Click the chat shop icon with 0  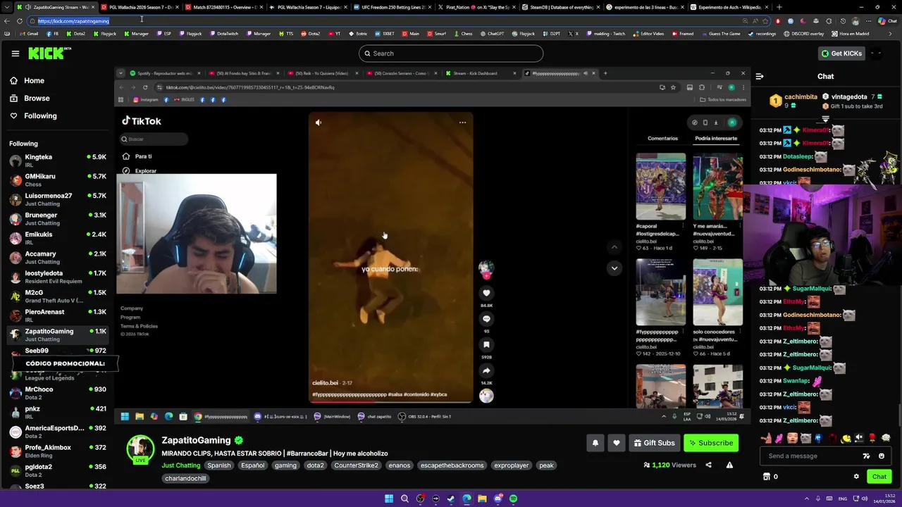pos(770,477)
